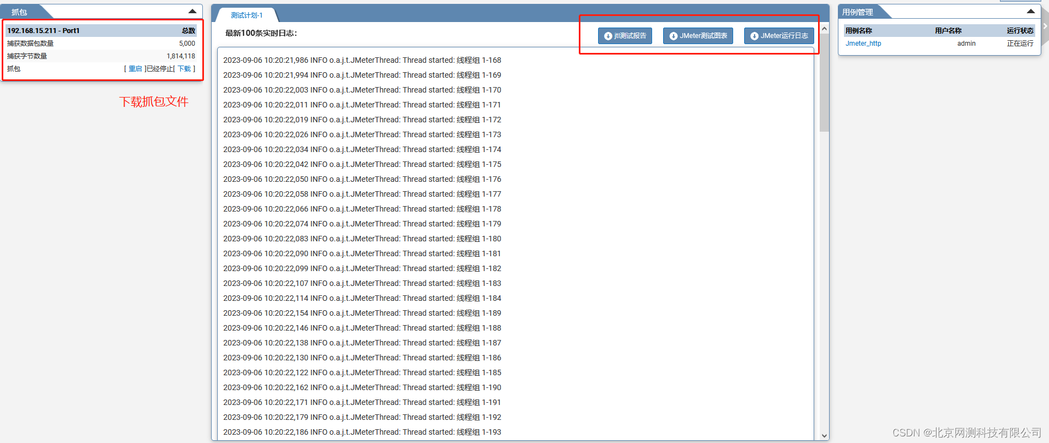The height and width of the screenshot is (443, 1049).
Task: Click the 捕获数据包数量 row label
Action: 30,44
